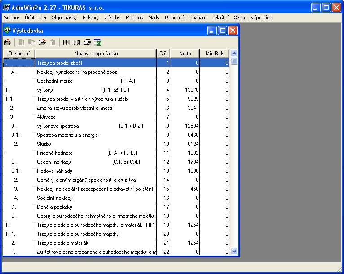344x274 pixels.
Task: Open the Účetnictví menu
Action: (x=35, y=18)
